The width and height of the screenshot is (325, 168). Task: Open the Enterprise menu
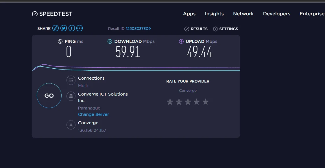[x=312, y=14]
